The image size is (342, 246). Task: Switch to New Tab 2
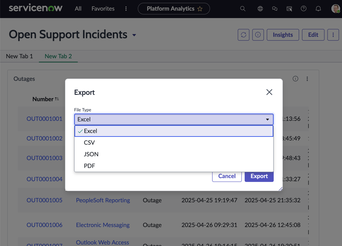(x=58, y=56)
